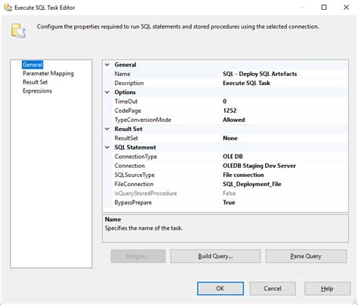This screenshot has height=305, width=358.
Task: Click the Cancel button
Action: point(273,288)
